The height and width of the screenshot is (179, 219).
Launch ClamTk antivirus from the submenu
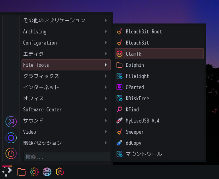[159, 54]
